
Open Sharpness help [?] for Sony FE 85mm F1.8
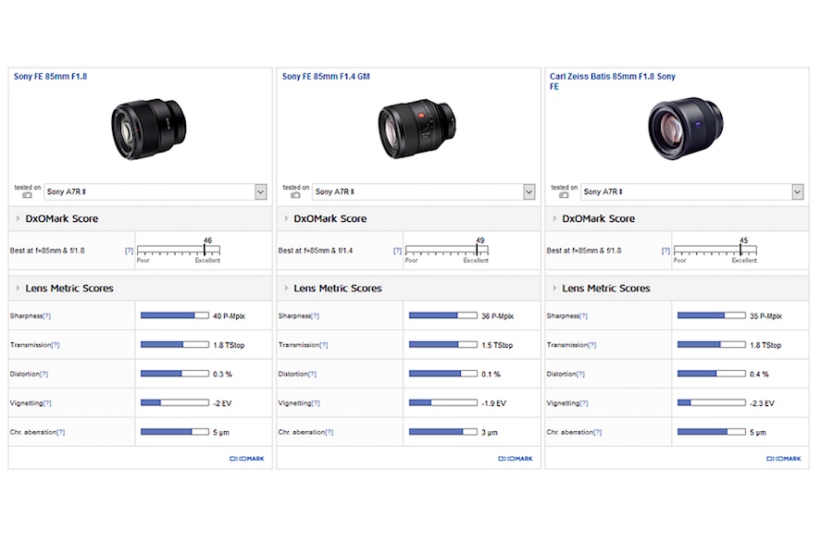46,316
